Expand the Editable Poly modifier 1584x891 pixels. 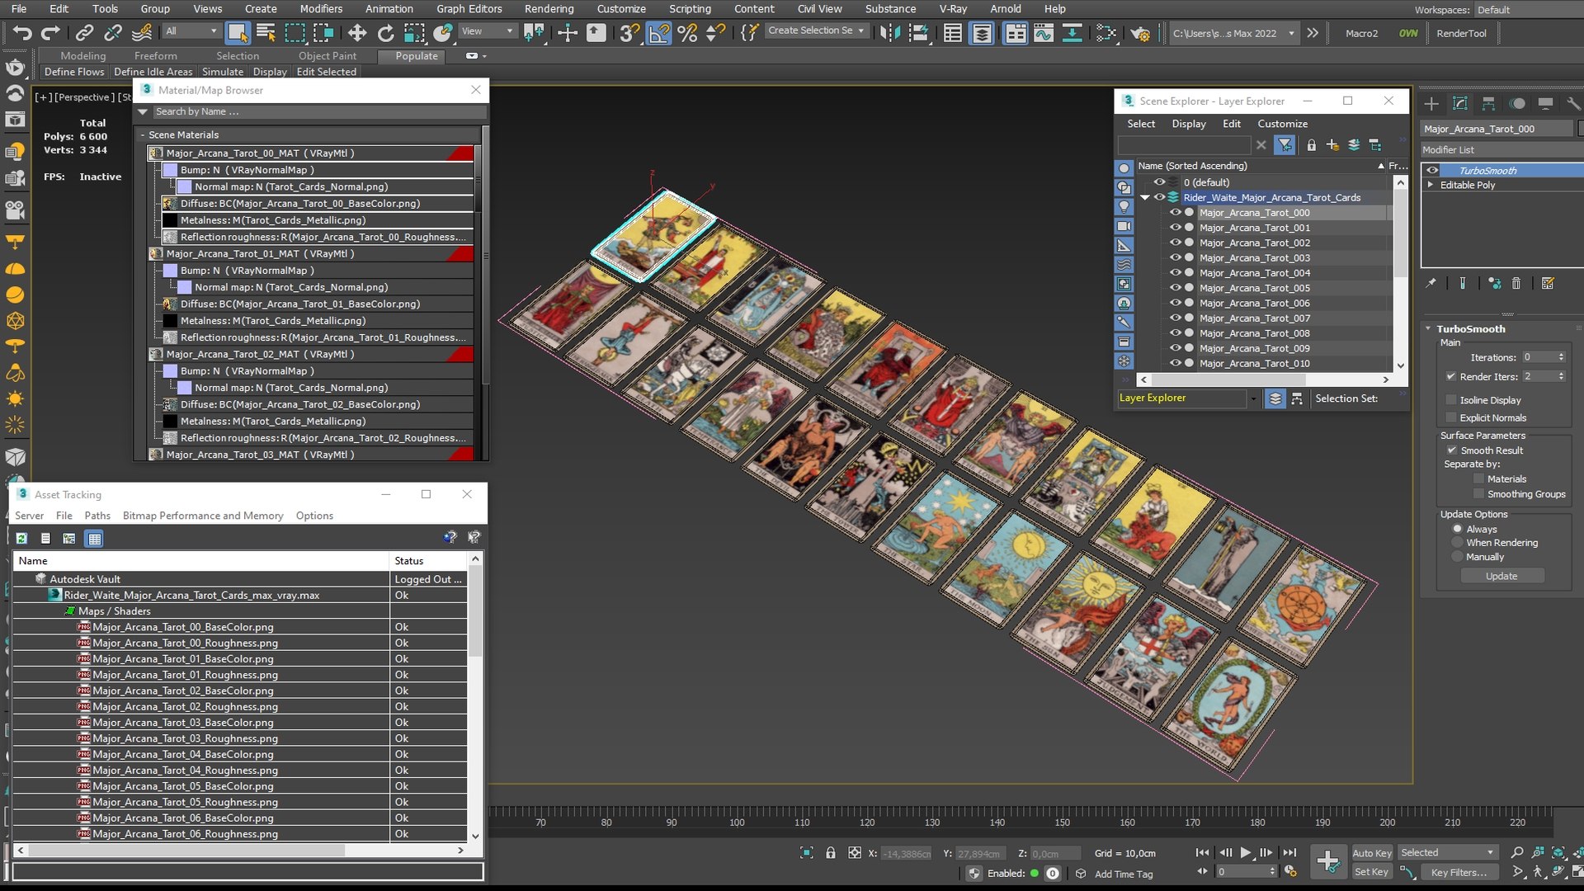tap(1431, 185)
